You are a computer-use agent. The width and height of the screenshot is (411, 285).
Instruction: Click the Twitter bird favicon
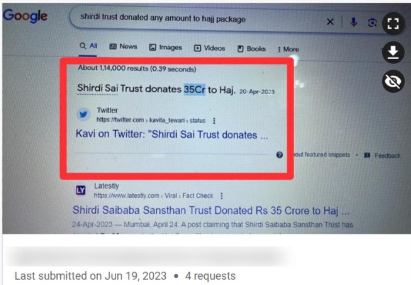[83, 115]
